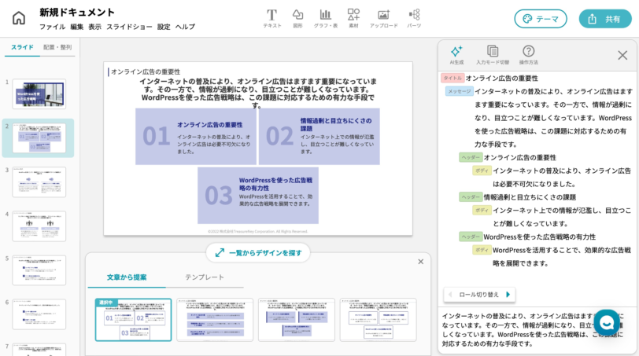
Task: Click the 新規ドキュメント document title
Action: (77, 13)
